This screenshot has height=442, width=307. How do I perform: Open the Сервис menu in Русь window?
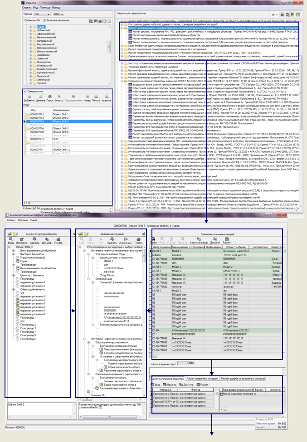[x=27, y=8]
